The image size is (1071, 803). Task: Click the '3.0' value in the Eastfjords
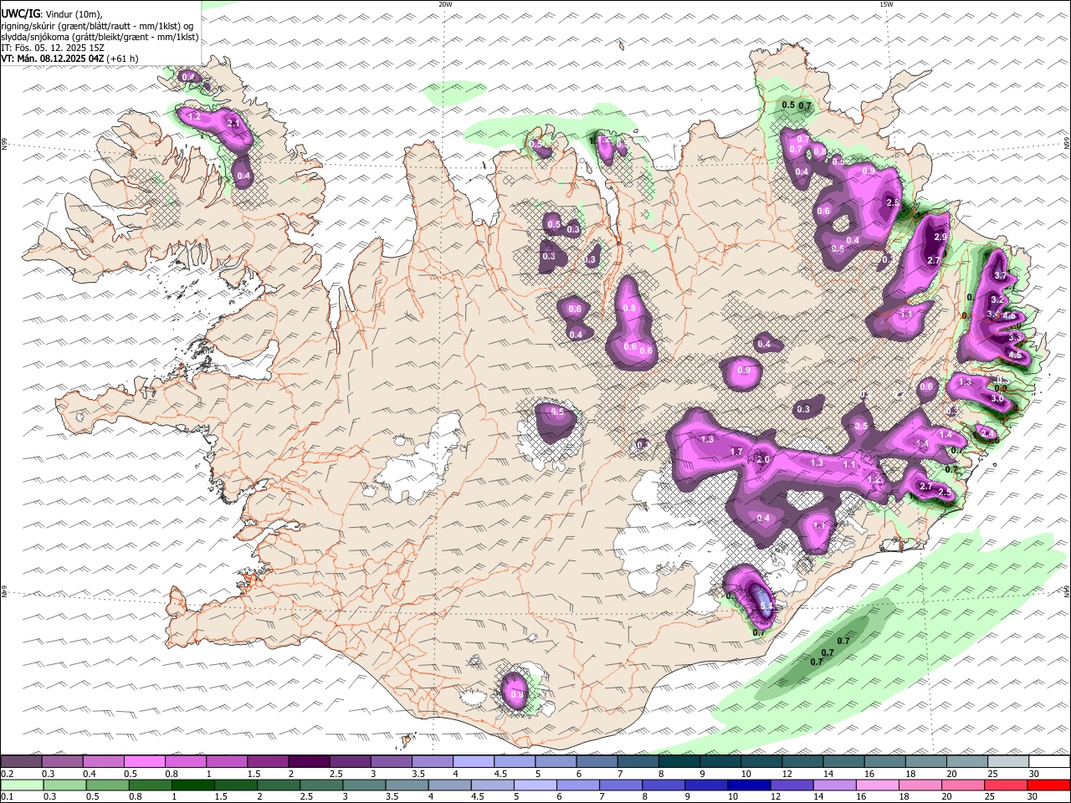(x=997, y=399)
